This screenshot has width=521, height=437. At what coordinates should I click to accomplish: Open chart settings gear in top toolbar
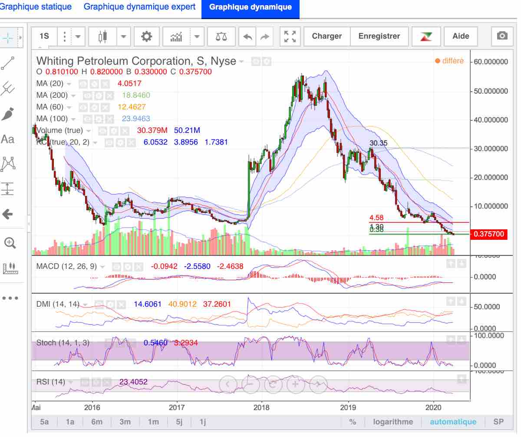point(147,36)
